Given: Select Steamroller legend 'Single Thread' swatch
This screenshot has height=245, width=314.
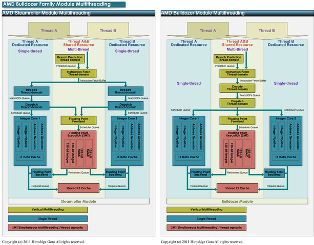Looking at the screenshot, I should pos(48,218).
